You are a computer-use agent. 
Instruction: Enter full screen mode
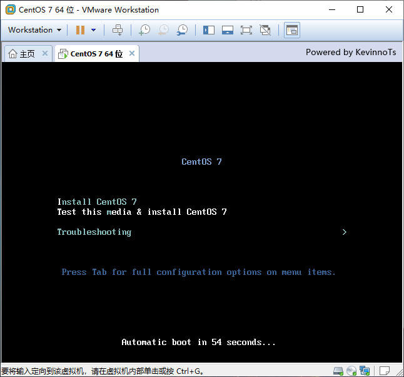[x=246, y=30]
